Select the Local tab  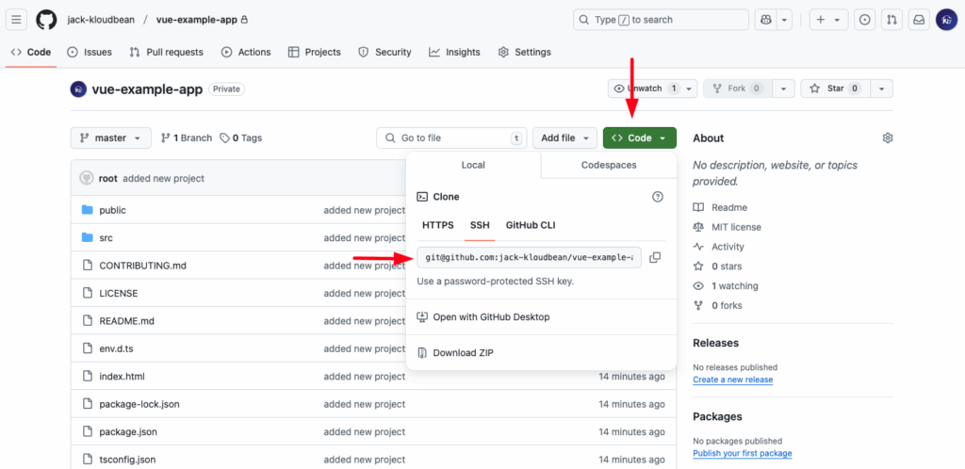(x=473, y=166)
